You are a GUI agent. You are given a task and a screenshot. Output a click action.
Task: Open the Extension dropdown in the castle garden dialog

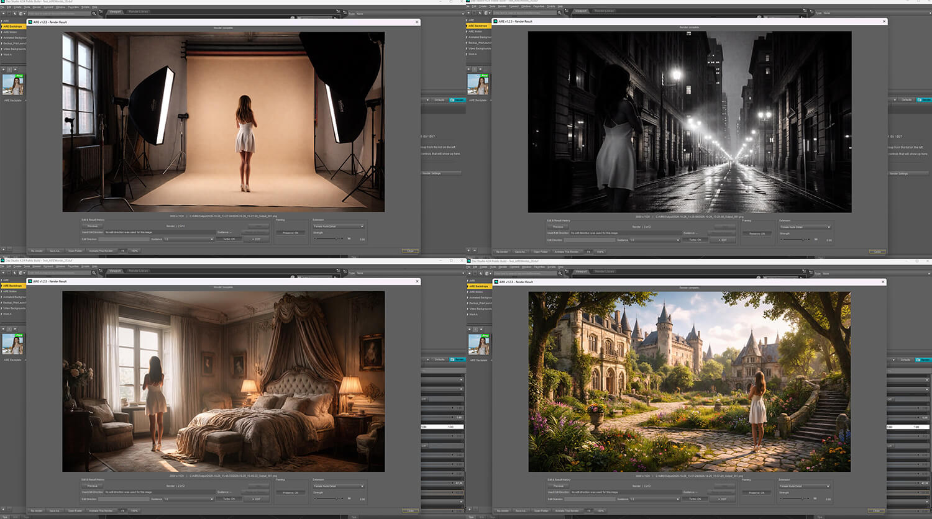pos(805,486)
